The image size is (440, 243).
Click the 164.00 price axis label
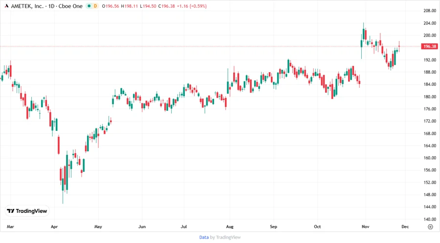[430, 145]
